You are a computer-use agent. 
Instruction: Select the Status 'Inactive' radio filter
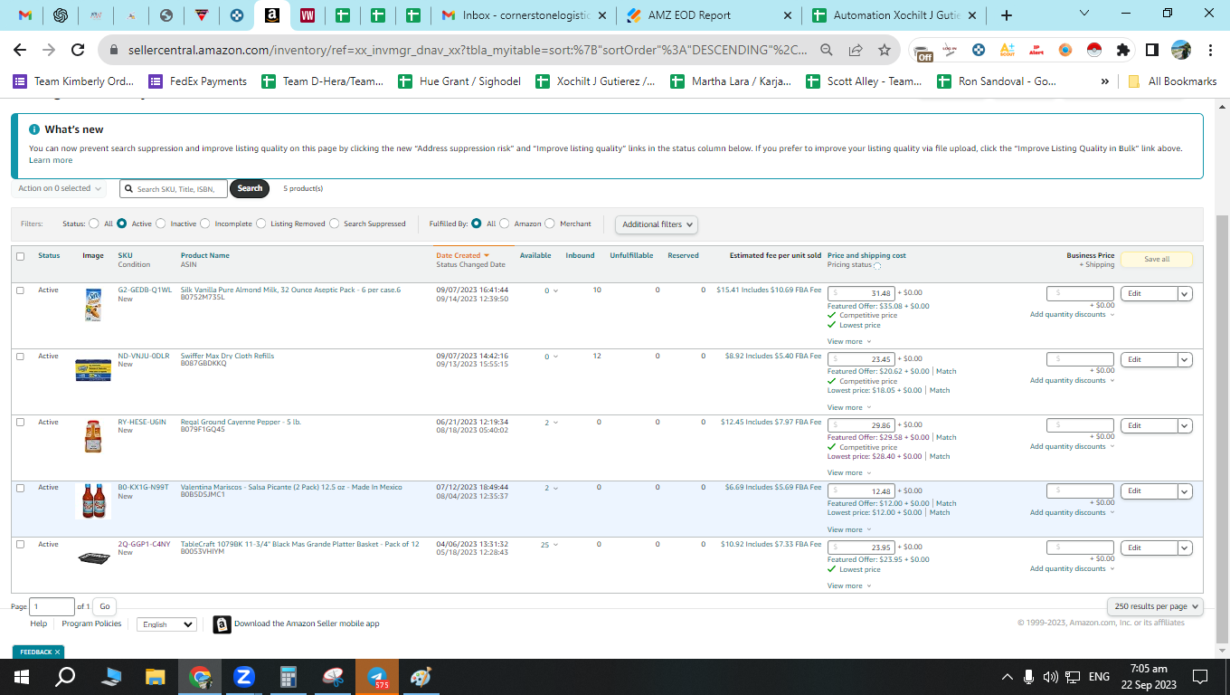click(161, 224)
